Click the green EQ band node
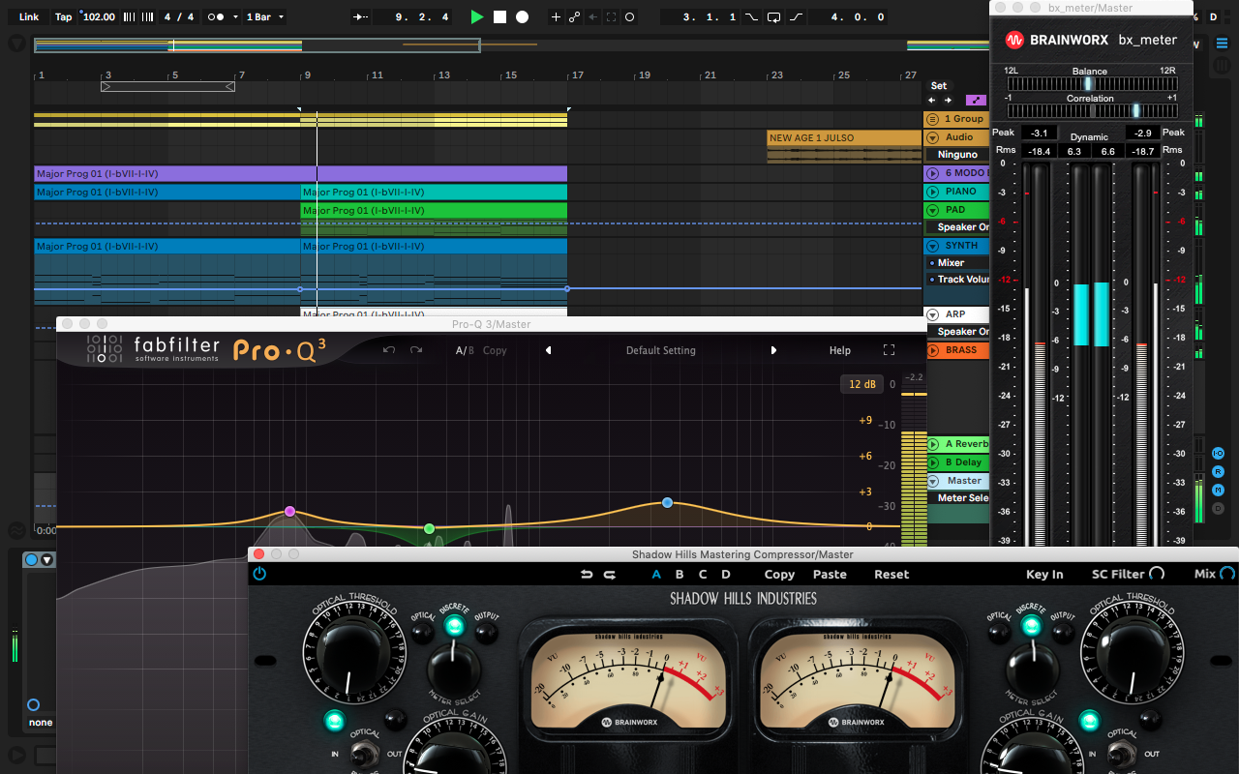The image size is (1239, 774). (429, 528)
